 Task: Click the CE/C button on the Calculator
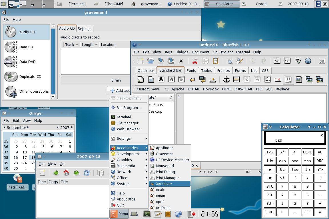click(x=307, y=152)
